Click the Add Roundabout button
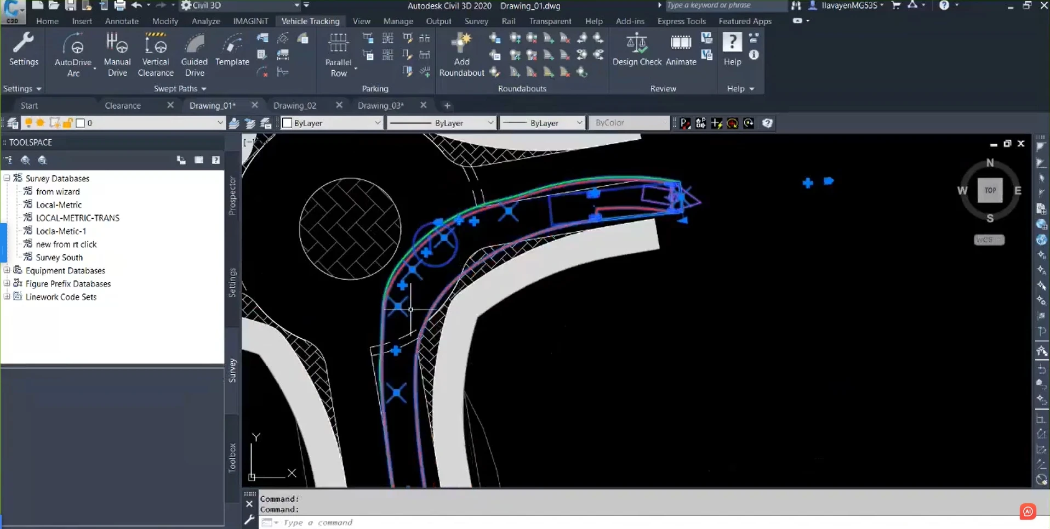 coord(461,53)
